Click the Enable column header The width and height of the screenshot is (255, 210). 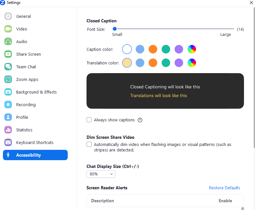click(225, 201)
